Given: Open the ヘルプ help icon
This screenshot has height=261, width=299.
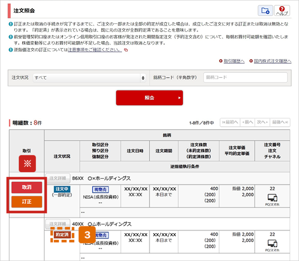Looking at the screenshot, I should [x=282, y=11].
